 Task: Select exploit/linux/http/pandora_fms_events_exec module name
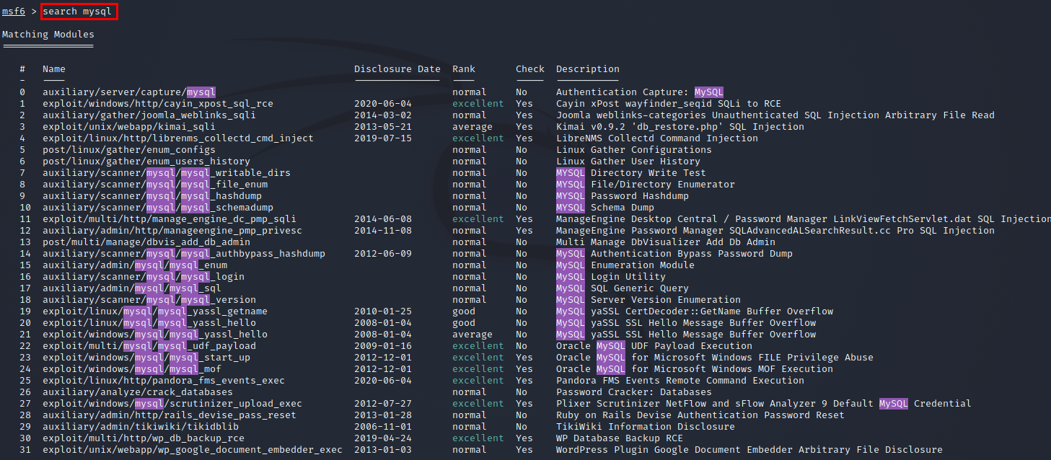tap(164, 381)
